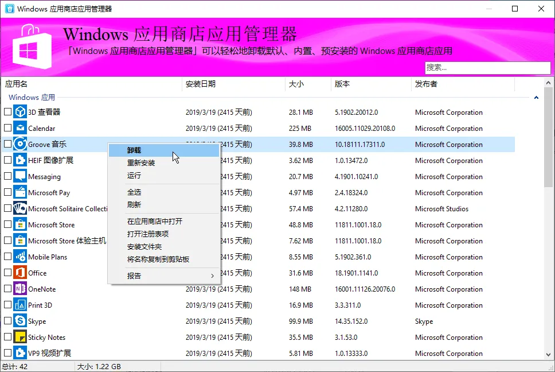Image resolution: width=555 pixels, height=372 pixels.
Task: Sort by the 应用名 column header
Action: pos(91,84)
